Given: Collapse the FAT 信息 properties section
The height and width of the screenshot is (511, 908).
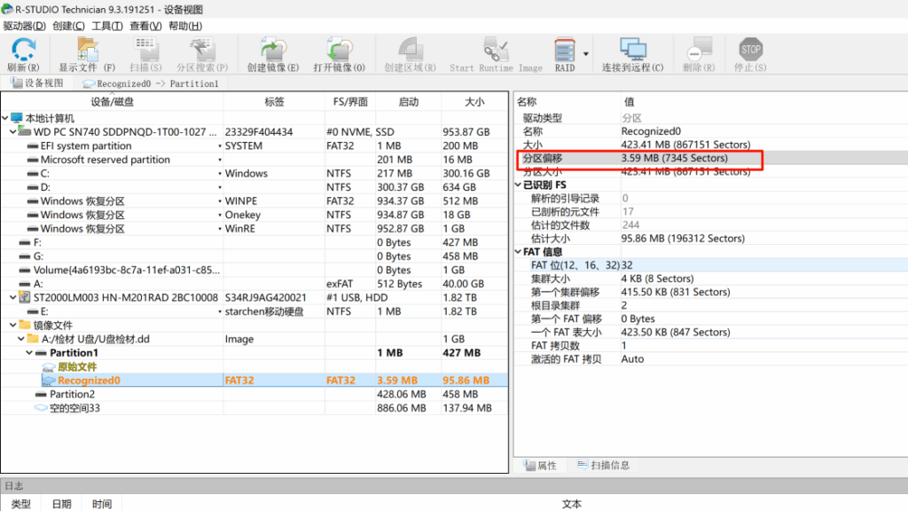Looking at the screenshot, I should coord(518,252).
